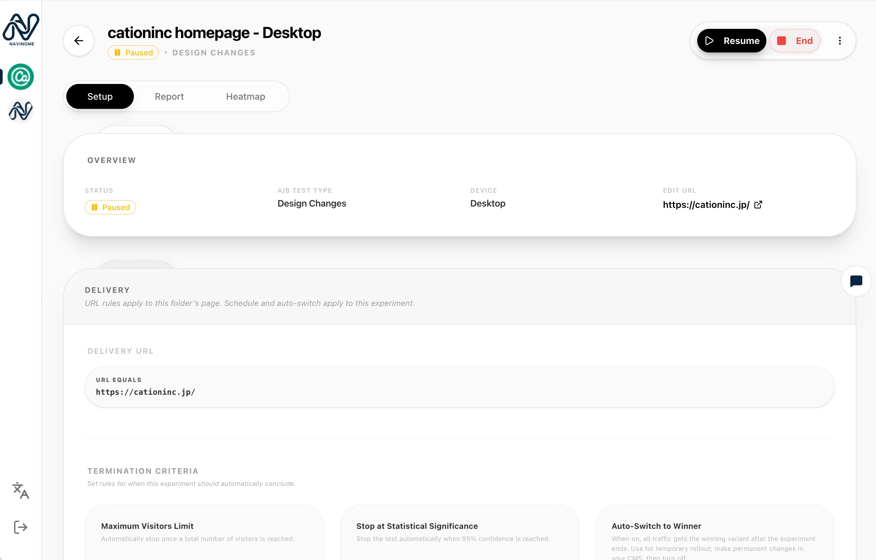Viewport: 876px width, 560px height.
Task: Go back using the left arrow button
Action: click(79, 41)
